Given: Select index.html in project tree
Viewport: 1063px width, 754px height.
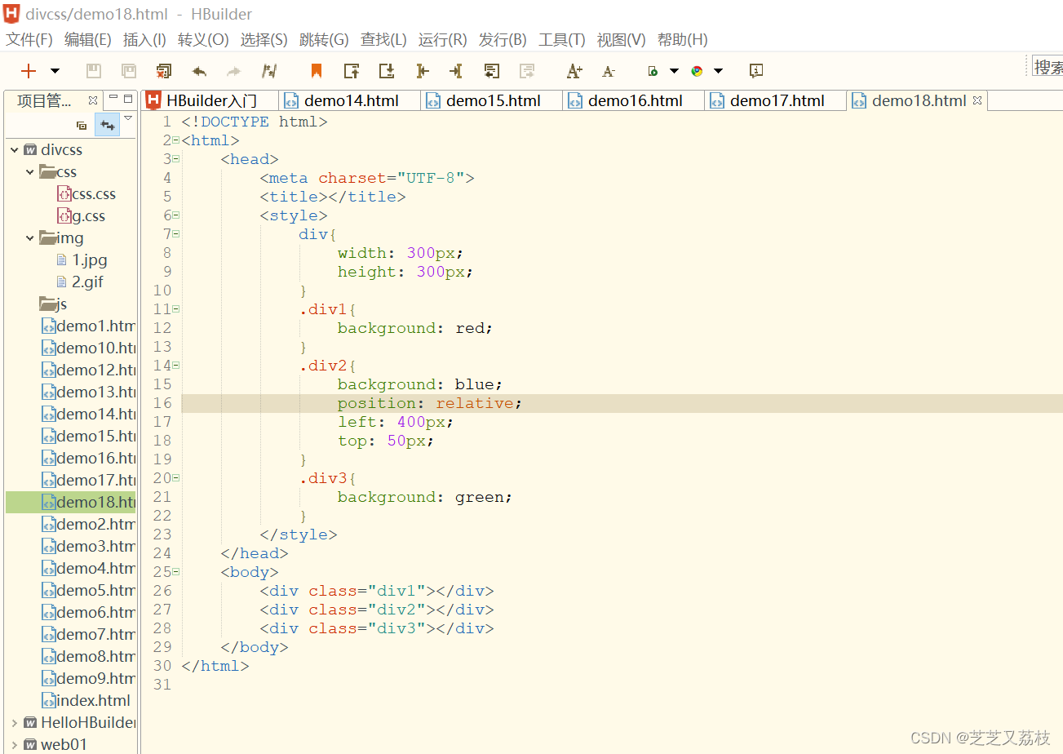Looking at the screenshot, I should click(86, 700).
